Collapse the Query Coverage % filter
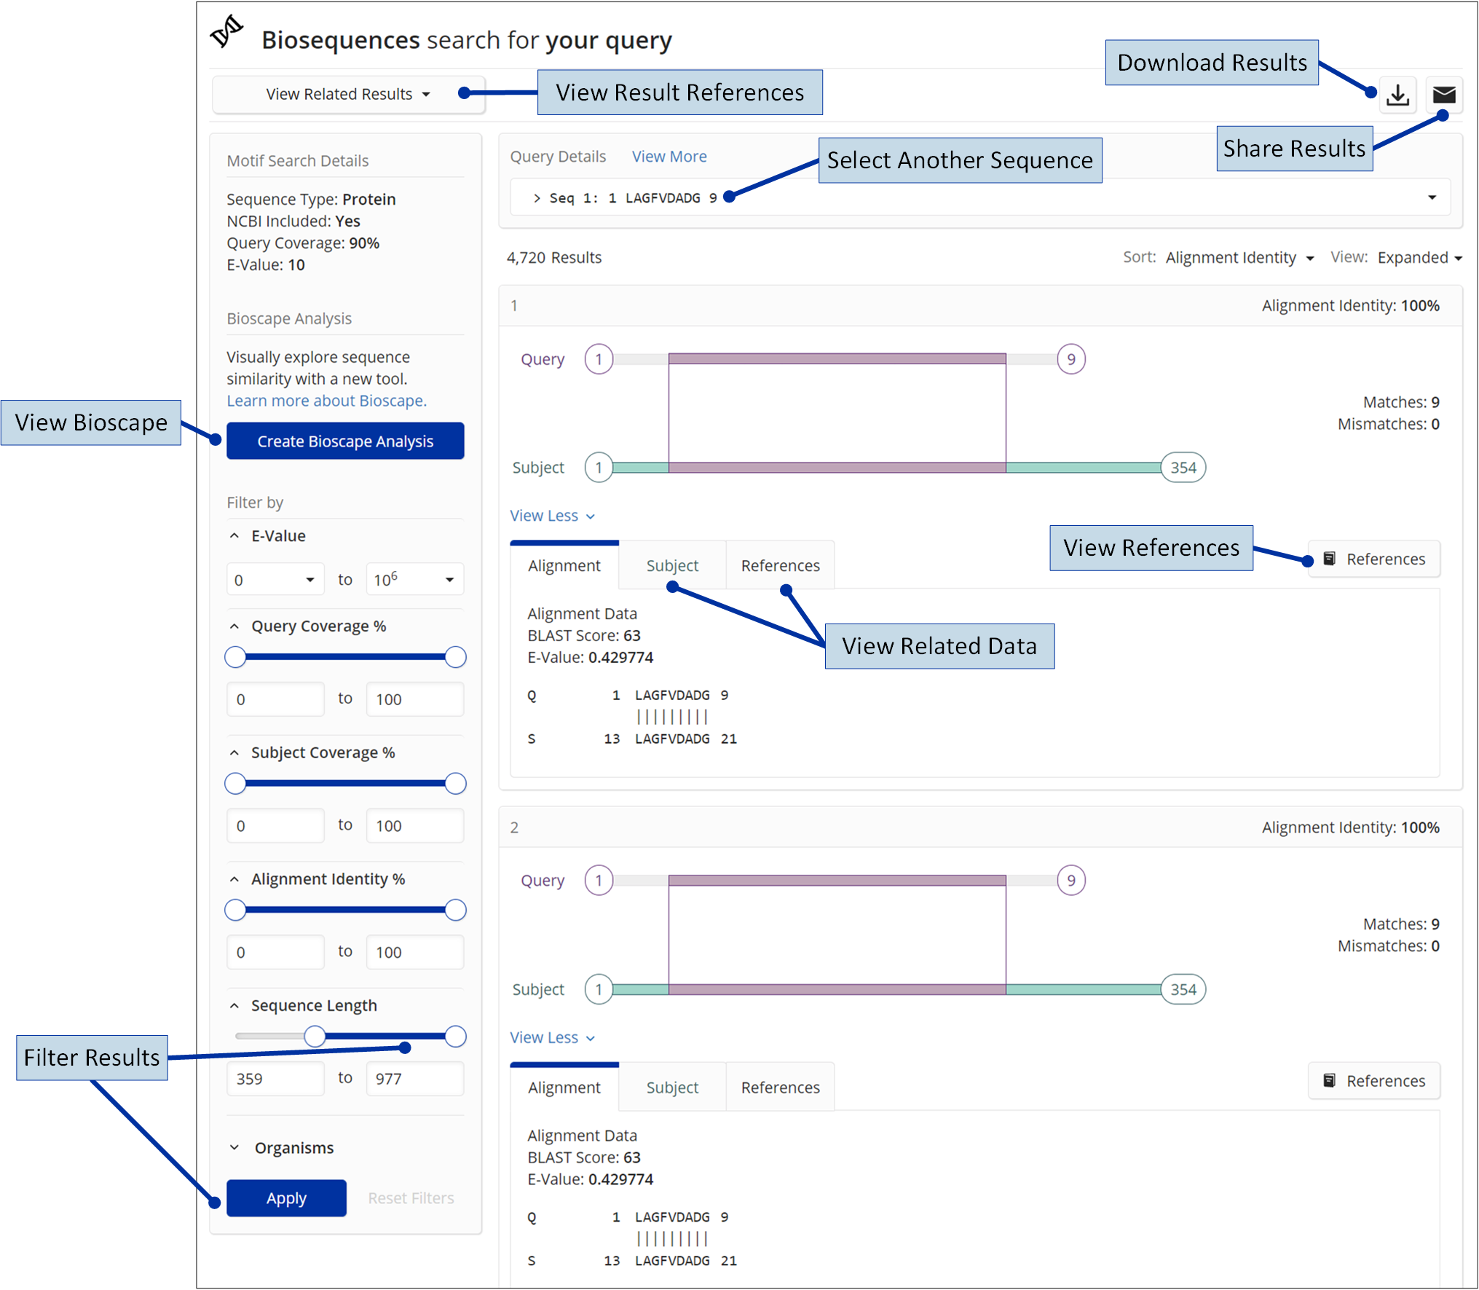The image size is (1479, 1290). pos(234,626)
